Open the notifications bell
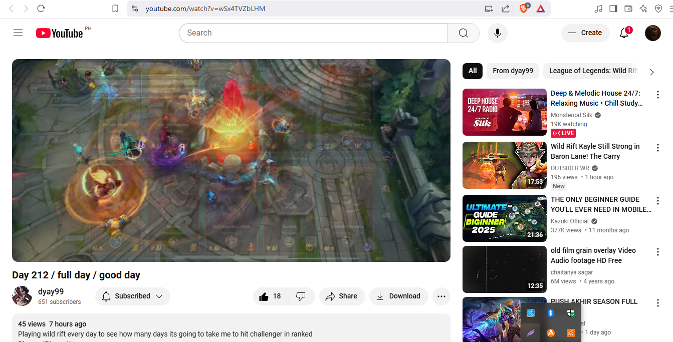This screenshot has width=673, height=342. point(624,33)
